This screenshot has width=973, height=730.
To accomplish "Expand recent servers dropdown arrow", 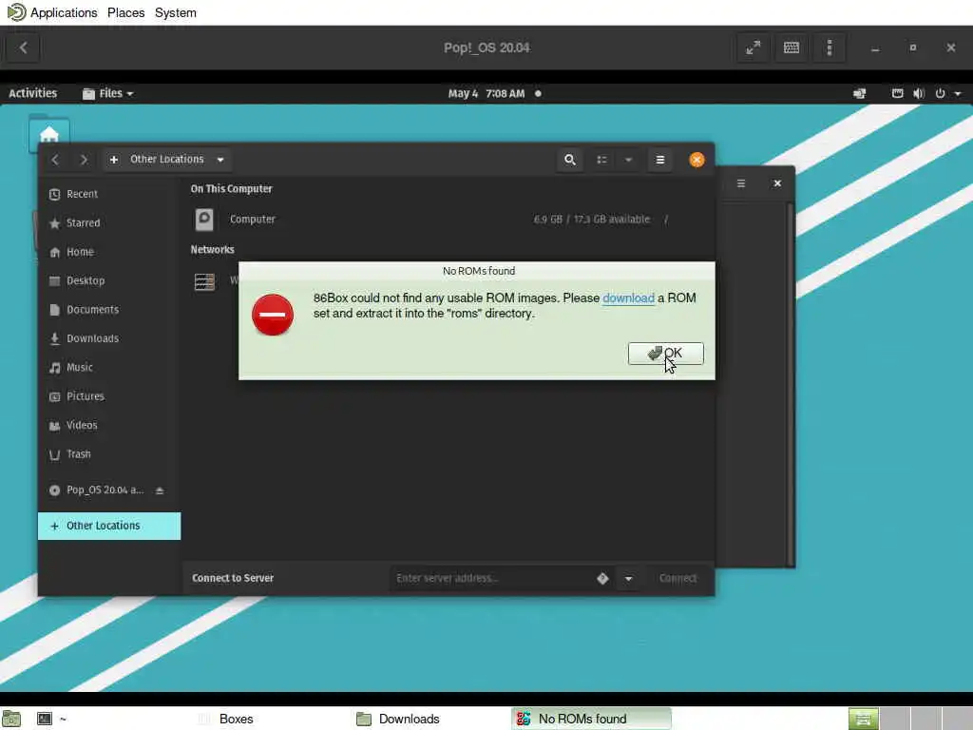I will (x=628, y=578).
